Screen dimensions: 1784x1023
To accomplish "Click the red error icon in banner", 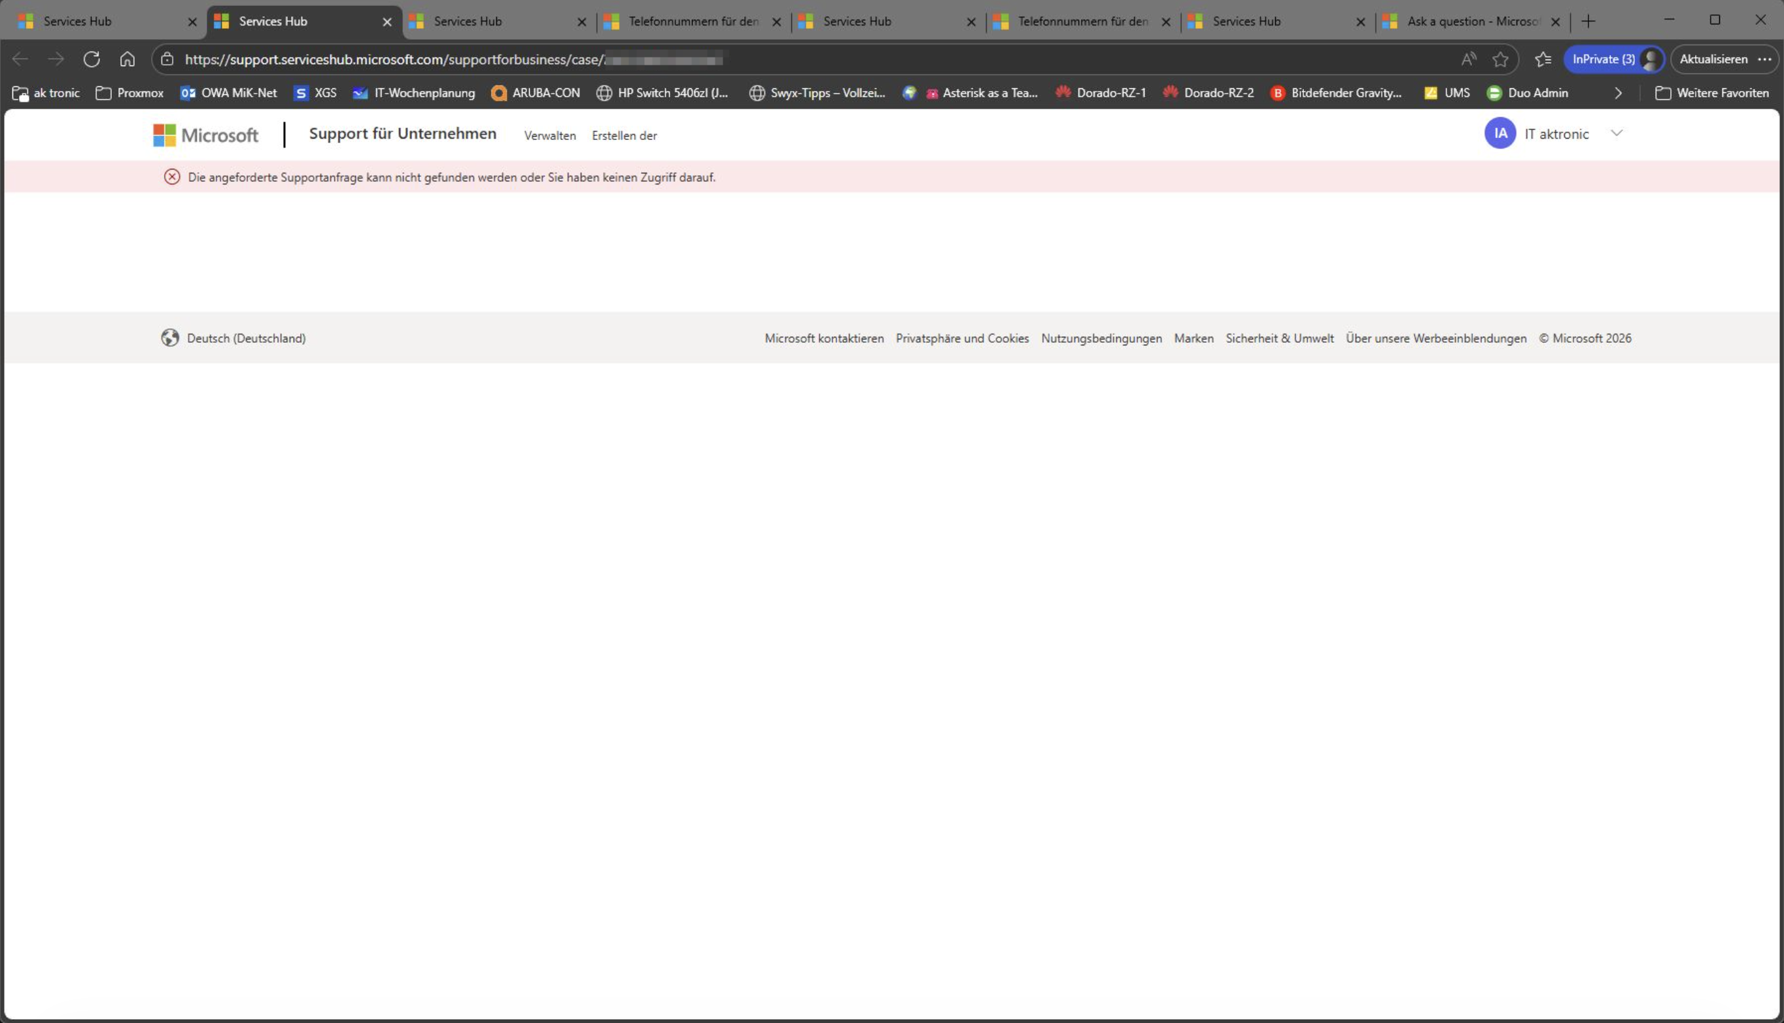I will [172, 177].
